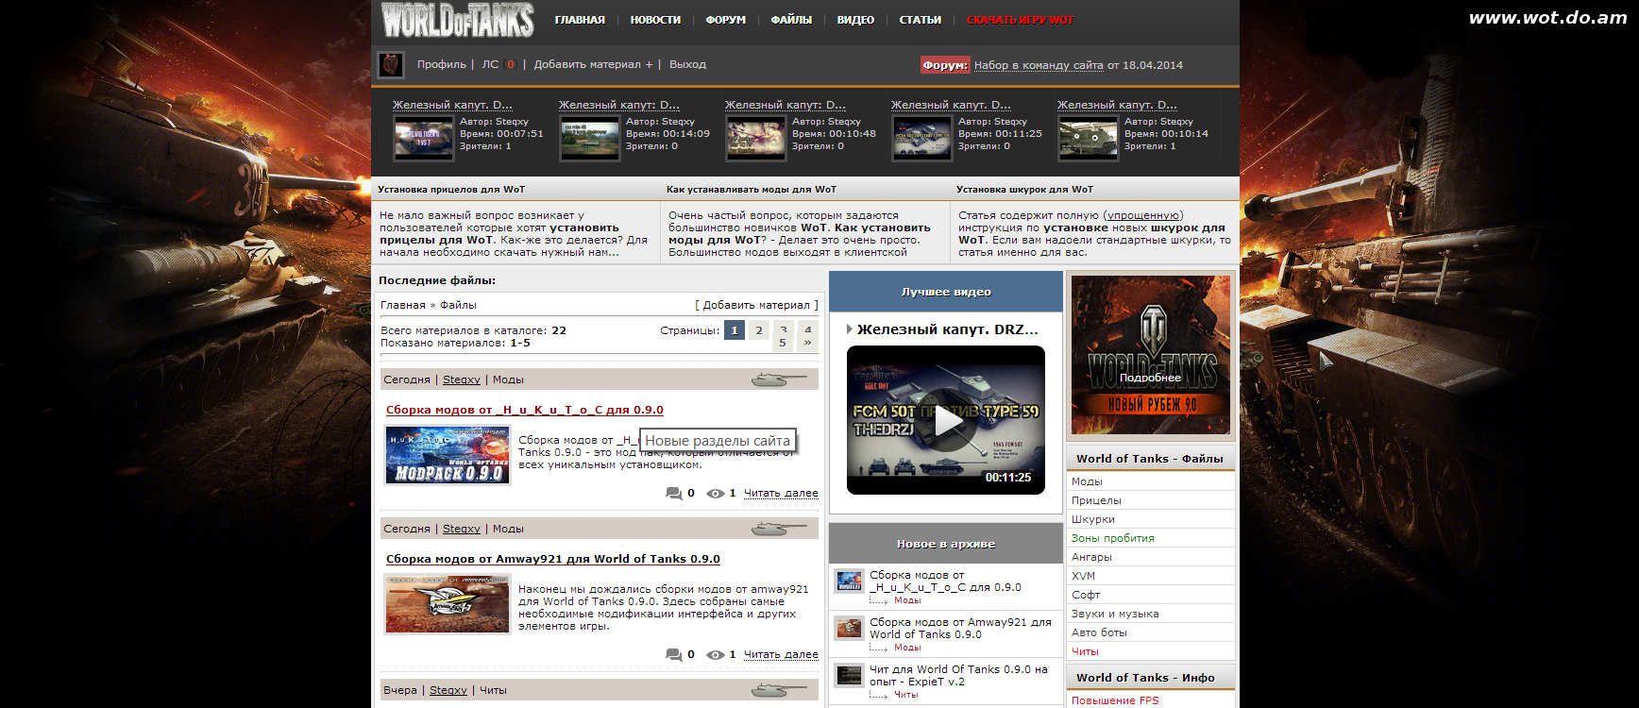Click the comments icon under the H_u_K_u_T_o_C modpack
This screenshot has height=708, width=1639.
(673, 493)
